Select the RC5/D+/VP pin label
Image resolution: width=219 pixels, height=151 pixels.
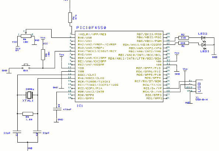[153, 89]
